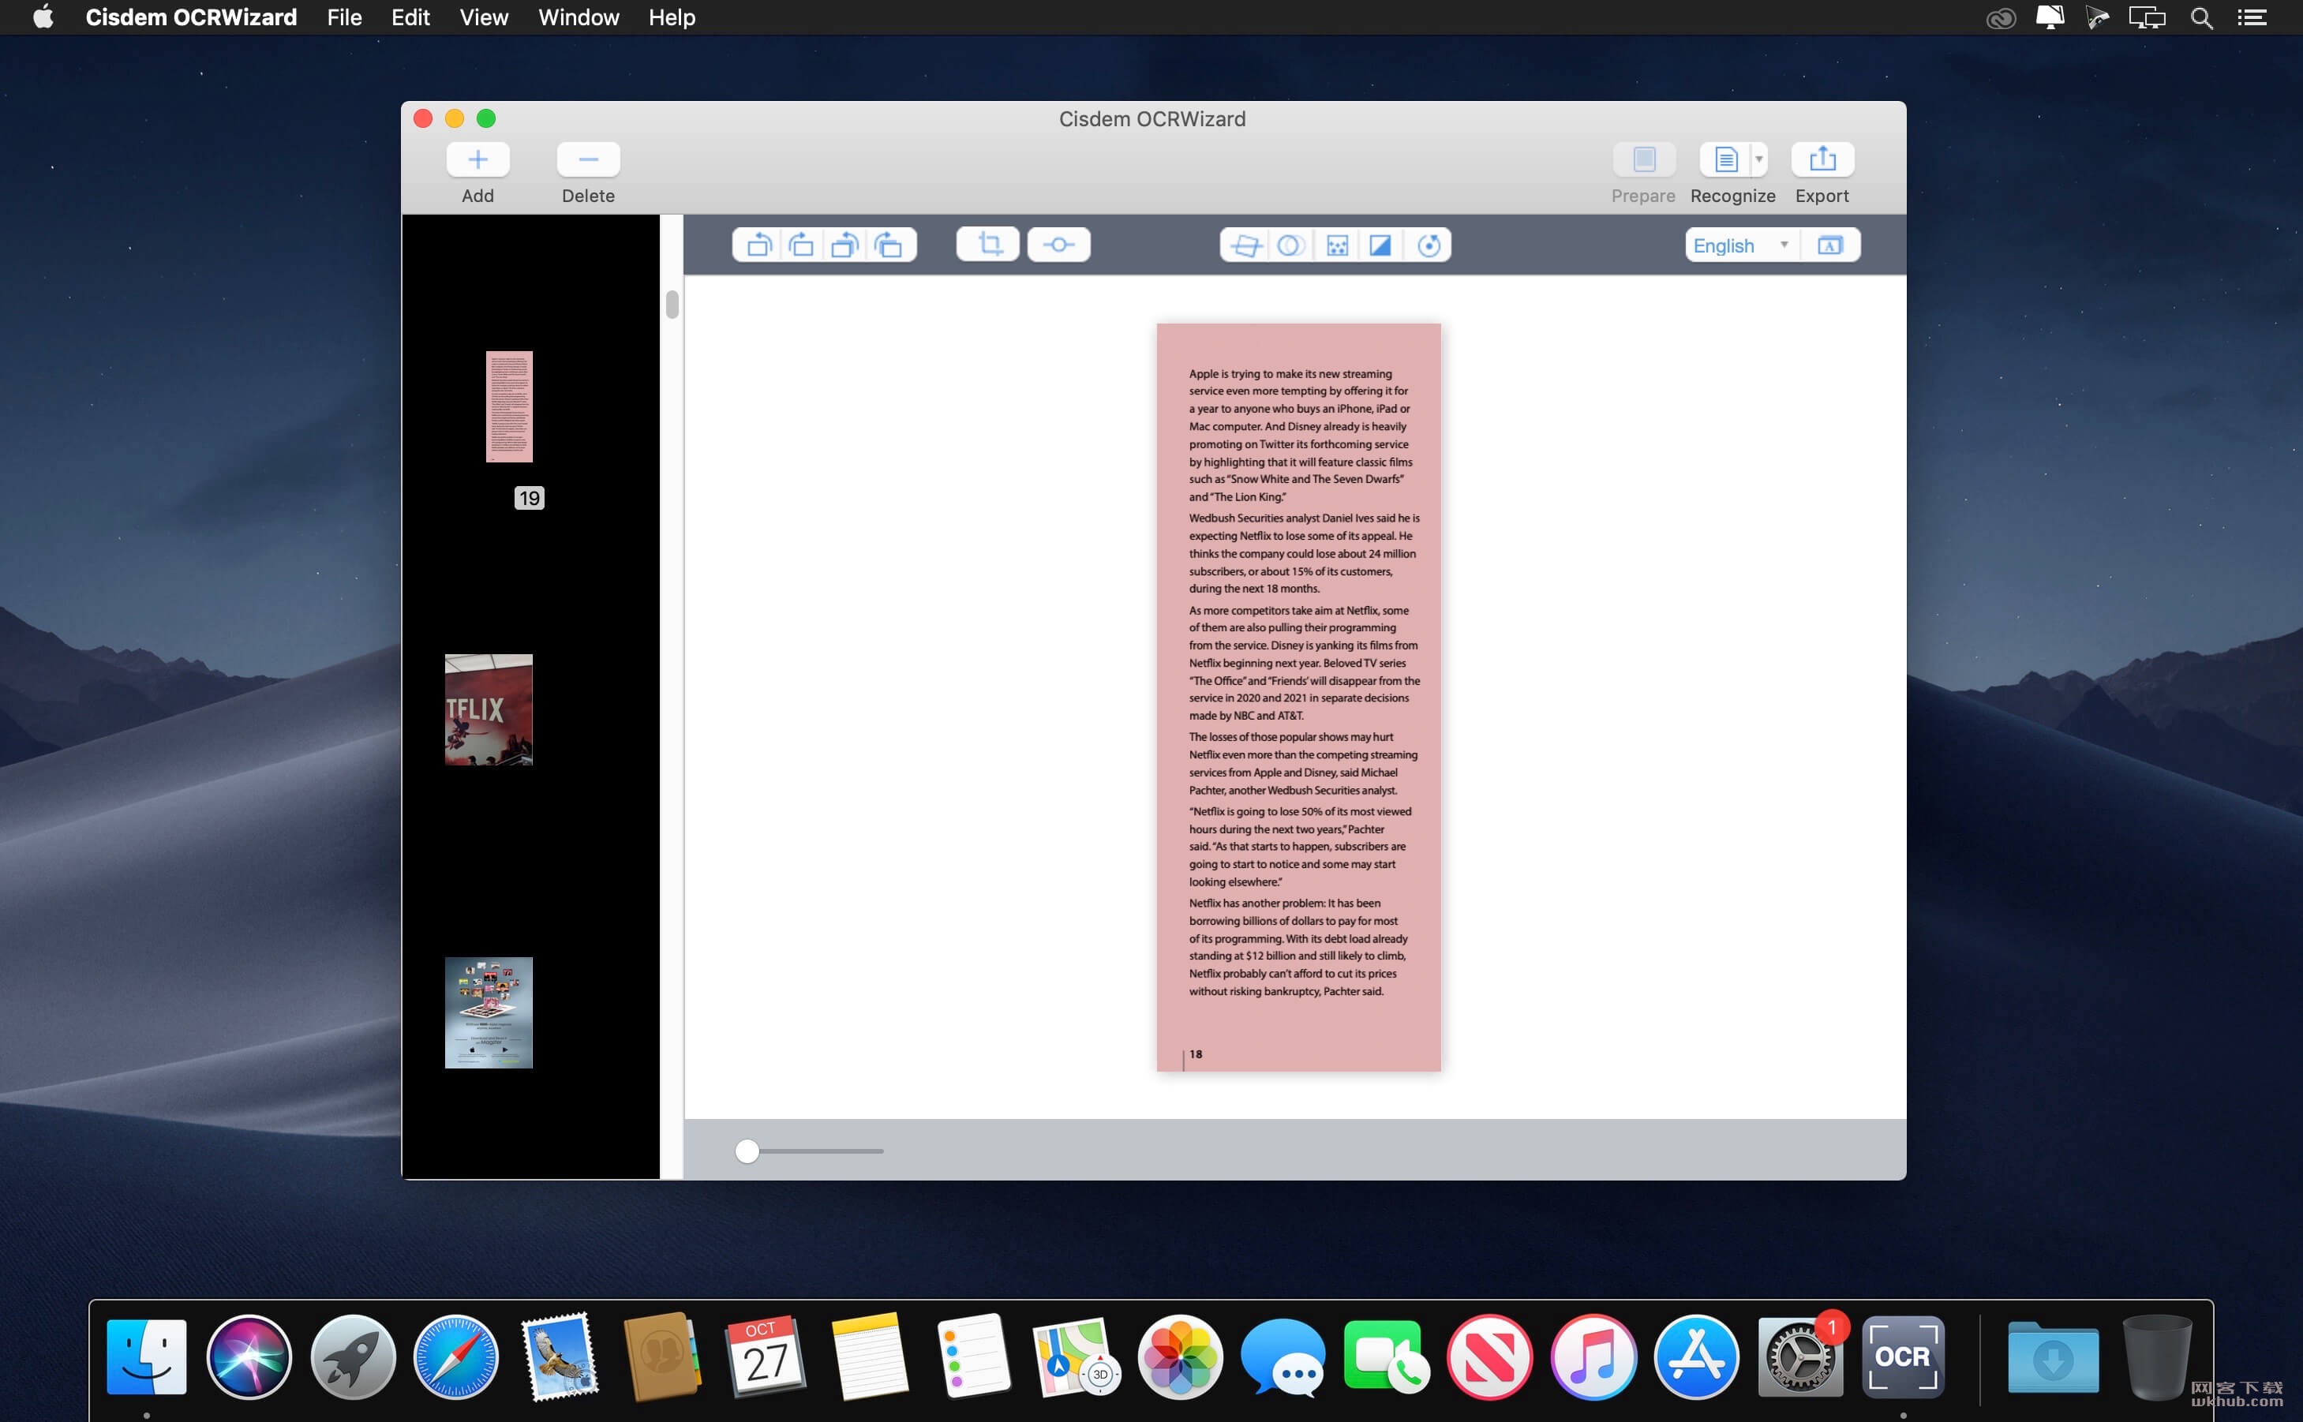Launch Safari from the dock
This screenshot has height=1422, width=2303.
(x=456, y=1357)
